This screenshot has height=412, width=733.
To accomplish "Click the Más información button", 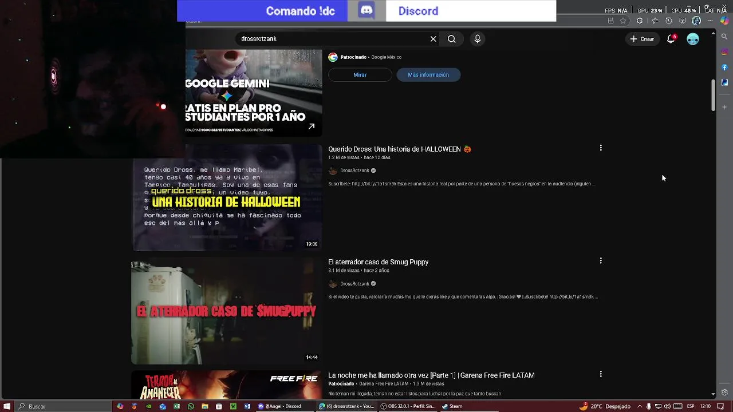I will pyautogui.click(x=428, y=74).
